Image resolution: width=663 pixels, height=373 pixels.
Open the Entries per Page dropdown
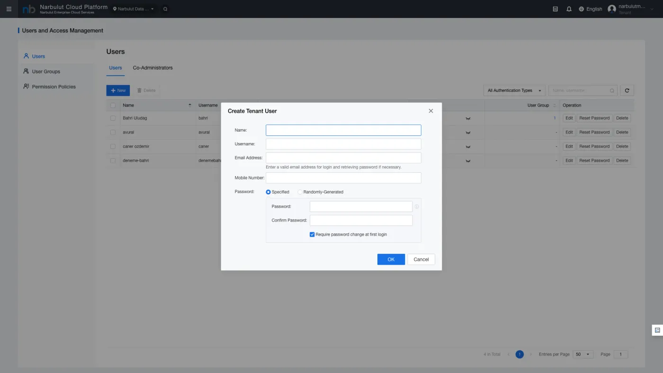point(583,354)
